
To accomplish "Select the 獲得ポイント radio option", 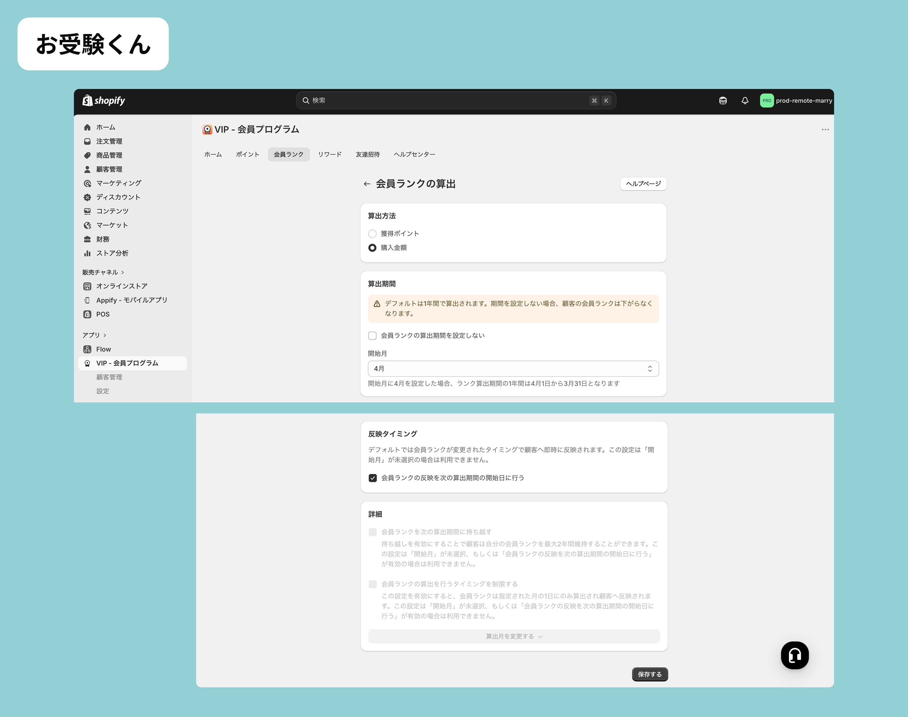I will [372, 234].
